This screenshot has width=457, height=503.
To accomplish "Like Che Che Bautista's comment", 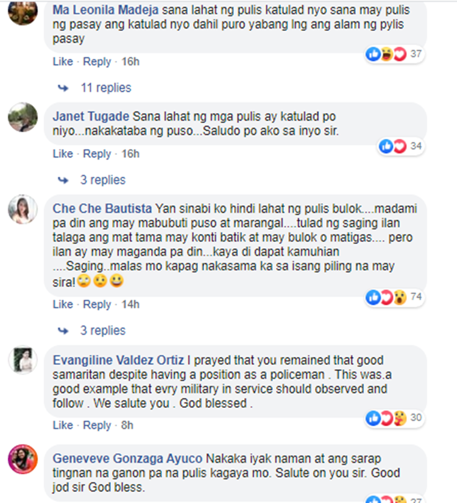I will (x=63, y=304).
